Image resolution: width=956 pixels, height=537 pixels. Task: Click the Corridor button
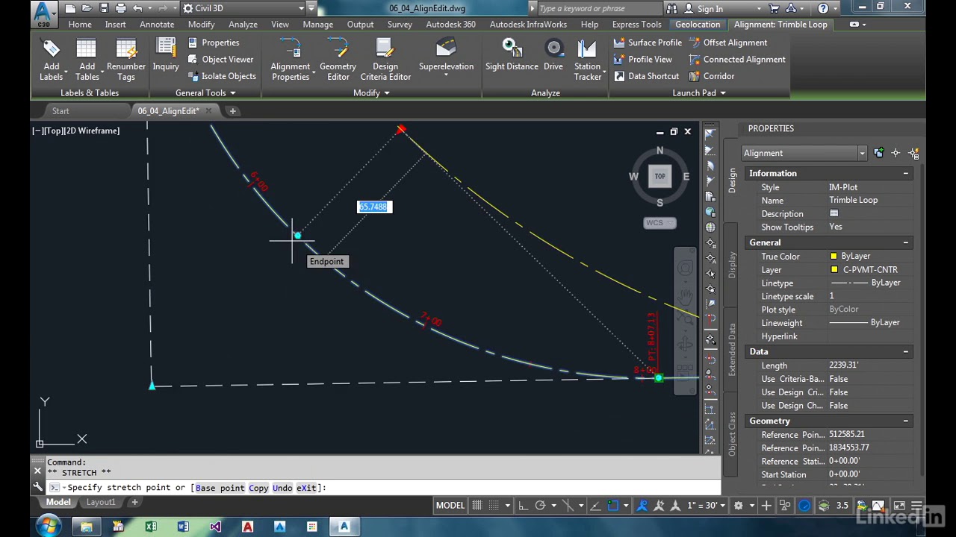(x=712, y=76)
